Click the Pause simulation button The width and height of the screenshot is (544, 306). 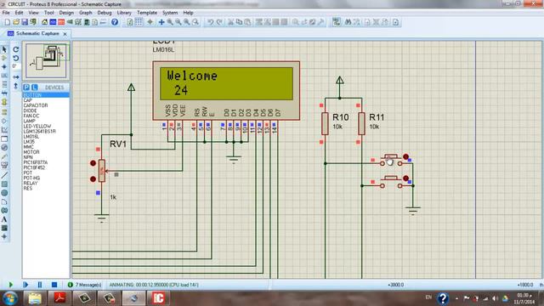click(40, 285)
